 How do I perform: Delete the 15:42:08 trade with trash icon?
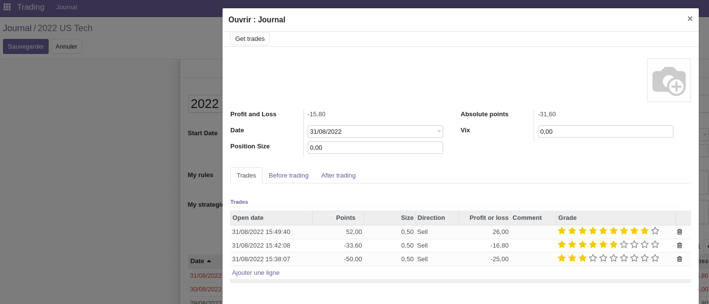[679, 245]
